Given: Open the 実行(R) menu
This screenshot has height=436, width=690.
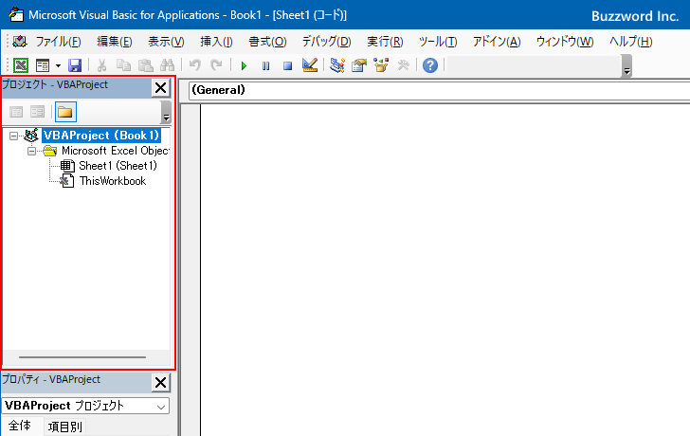Looking at the screenshot, I should tap(385, 42).
